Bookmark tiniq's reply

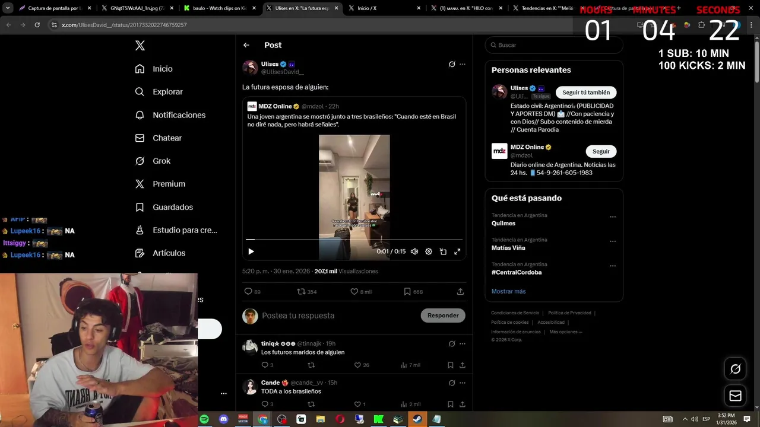[x=451, y=365]
